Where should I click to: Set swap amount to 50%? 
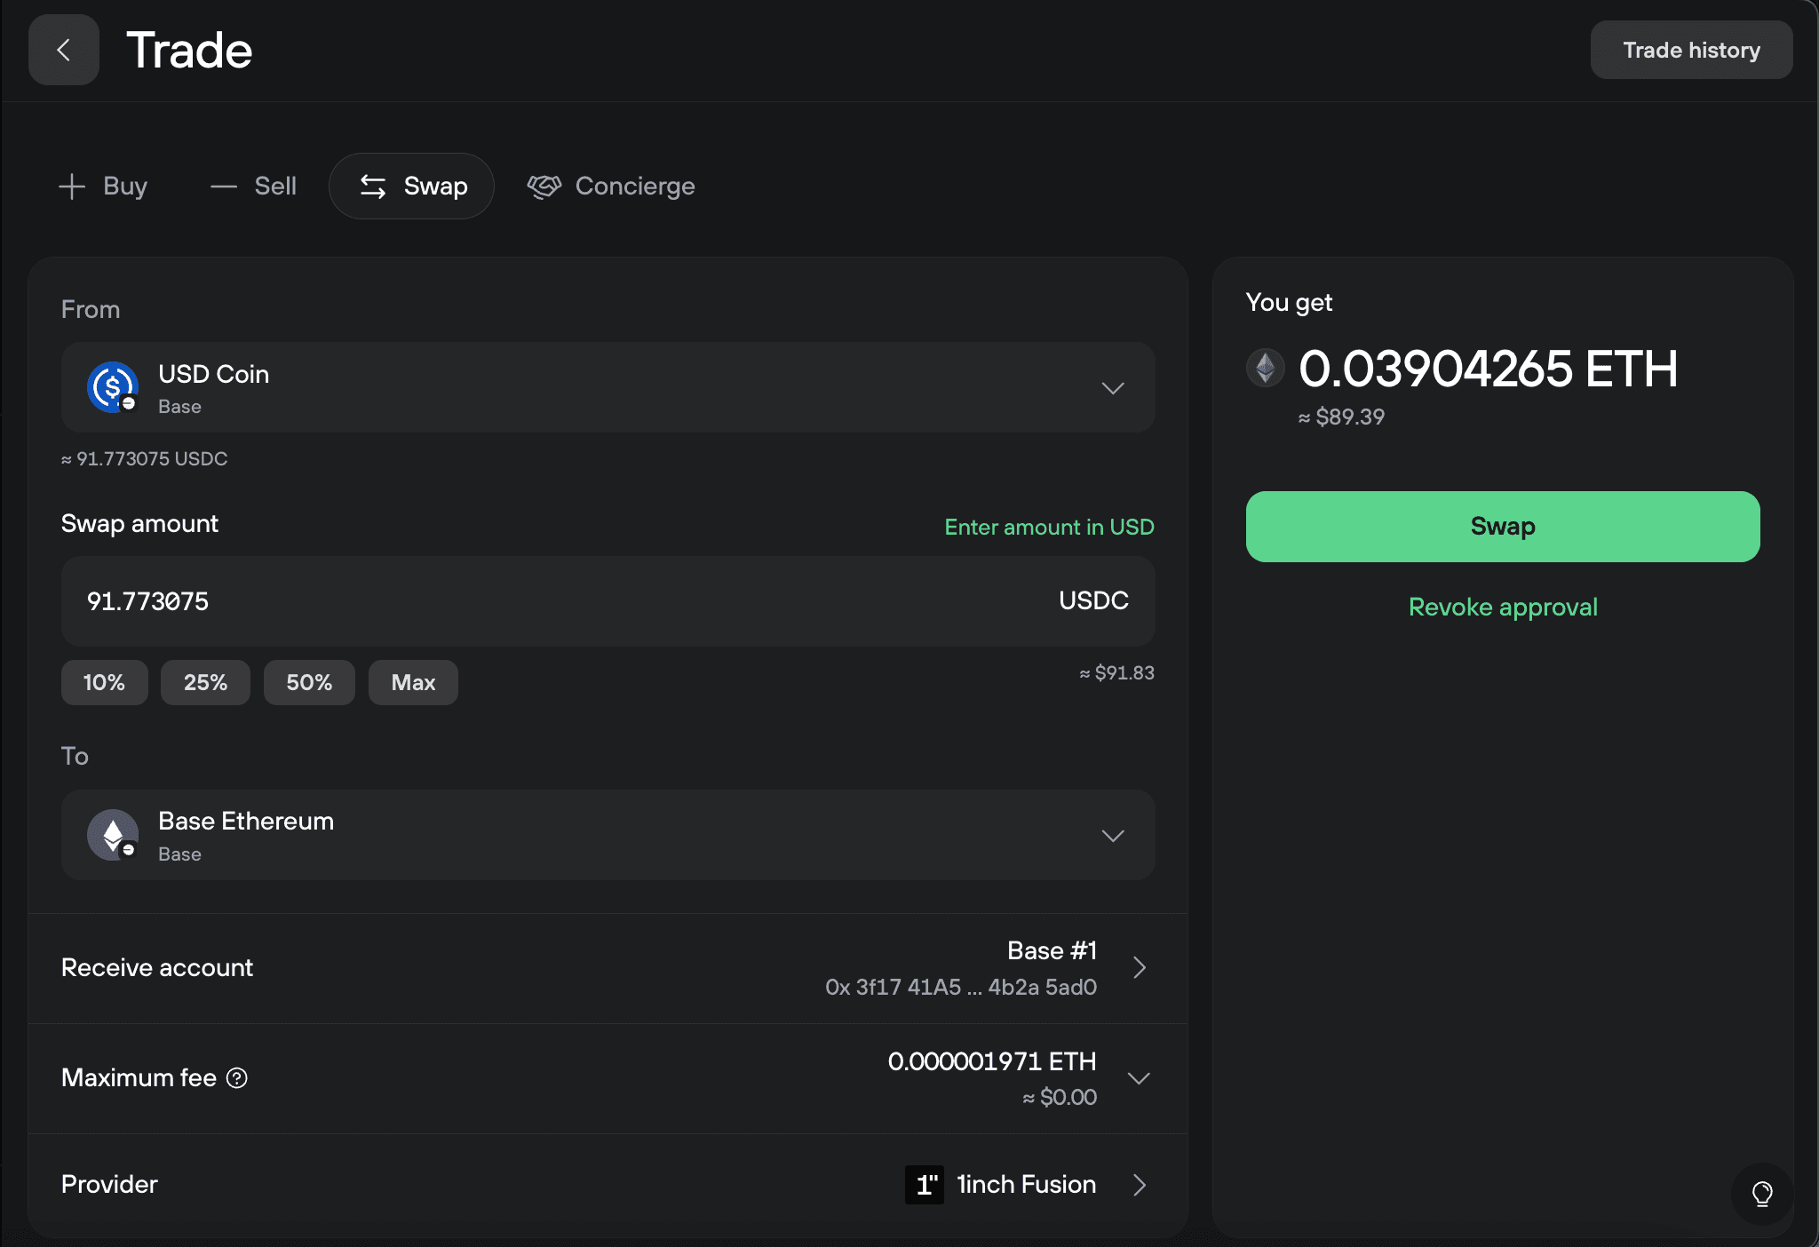tap(309, 682)
